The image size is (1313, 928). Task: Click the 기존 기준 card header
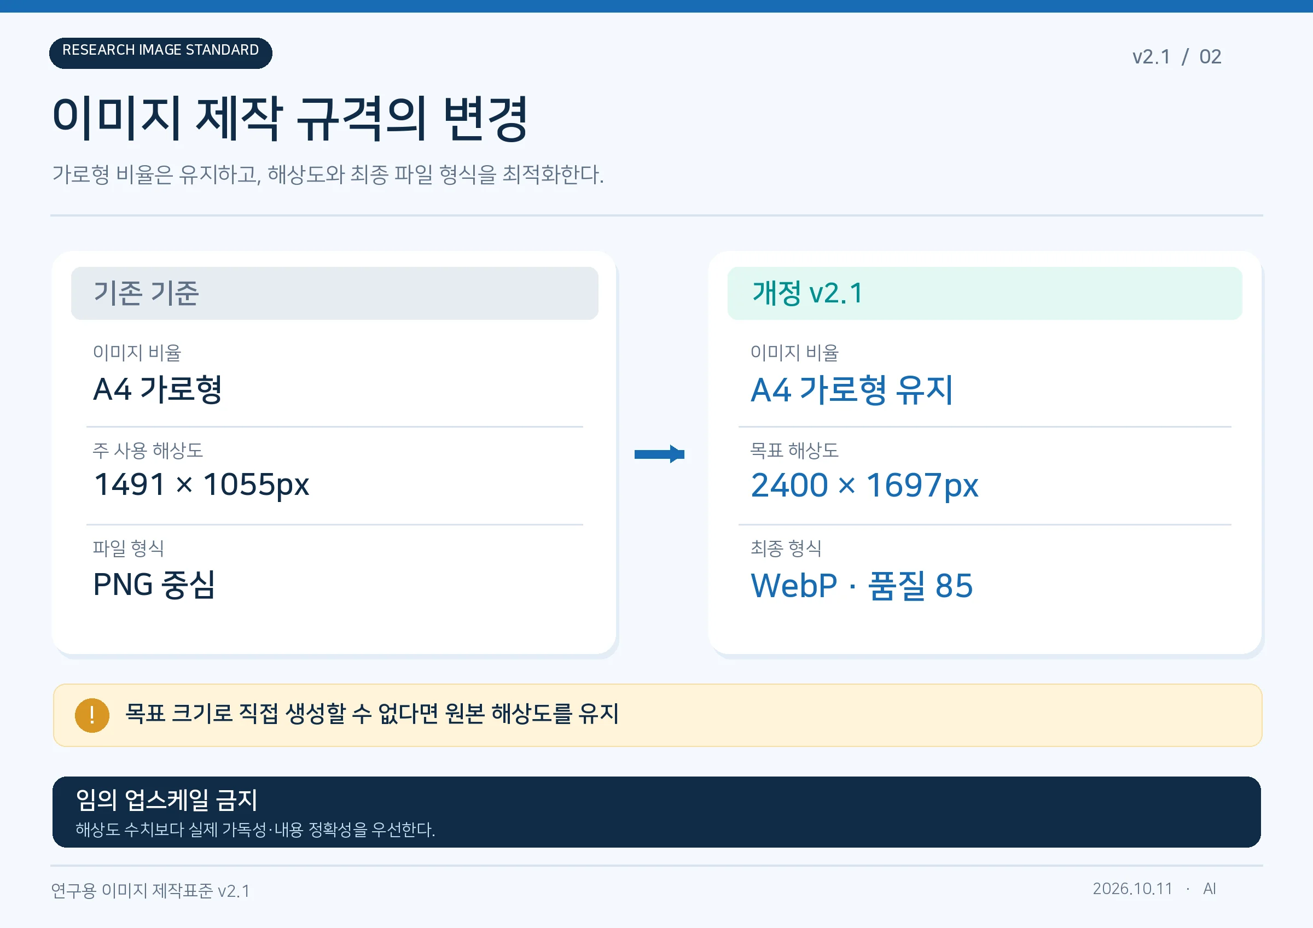tap(334, 293)
